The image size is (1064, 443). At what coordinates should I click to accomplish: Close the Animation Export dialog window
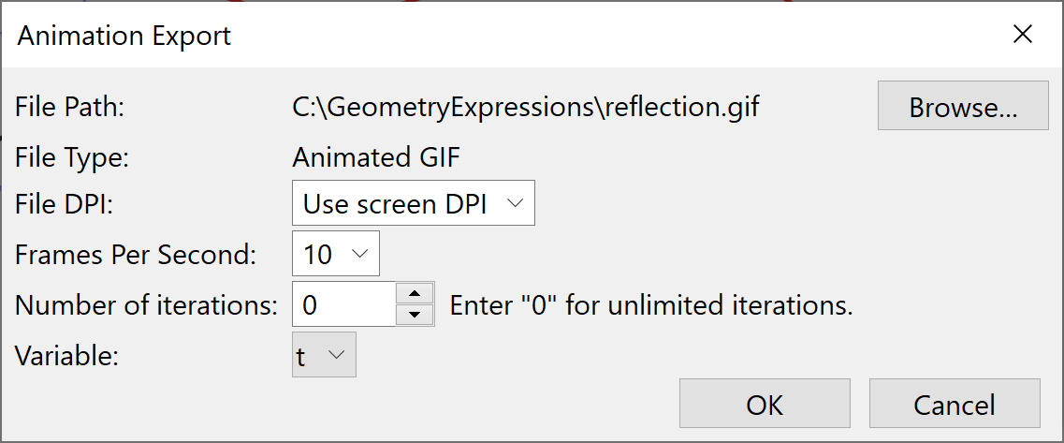coord(1023,35)
